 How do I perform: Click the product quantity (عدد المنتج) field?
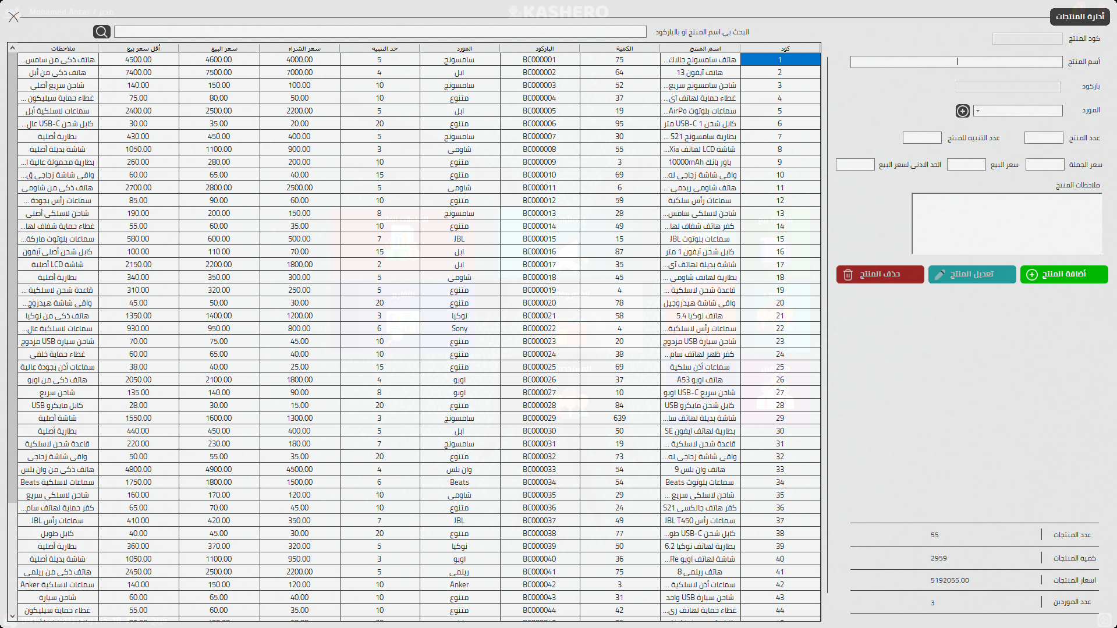[1044, 138]
